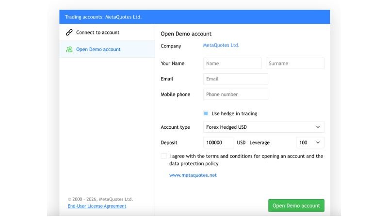This screenshot has width=388, height=218.
Task: Click the Company label
Action: coord(171,46)
